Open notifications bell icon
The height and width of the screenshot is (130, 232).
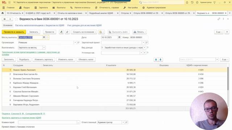[187, 3]
